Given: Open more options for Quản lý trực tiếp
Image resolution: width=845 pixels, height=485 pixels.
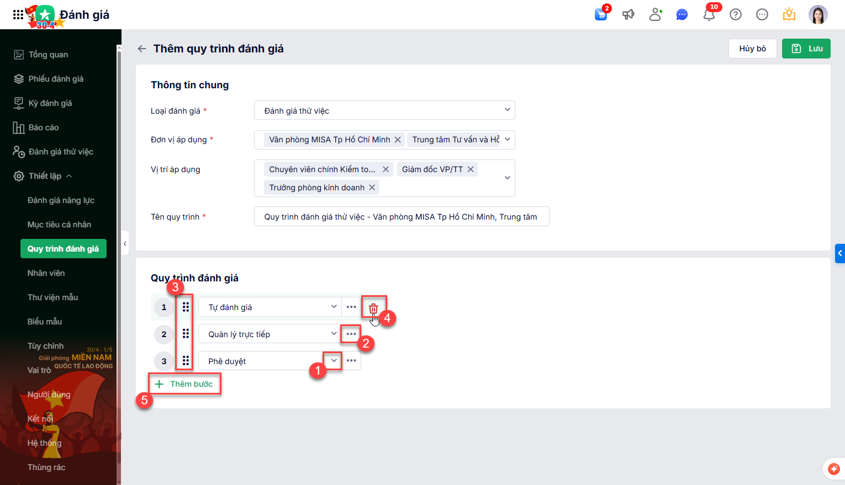Looking at the screenshot, I should coord(351,334).
